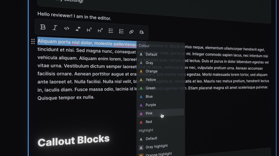
Task: Choose Gray text colour
Action: click(x=161, y=63)
